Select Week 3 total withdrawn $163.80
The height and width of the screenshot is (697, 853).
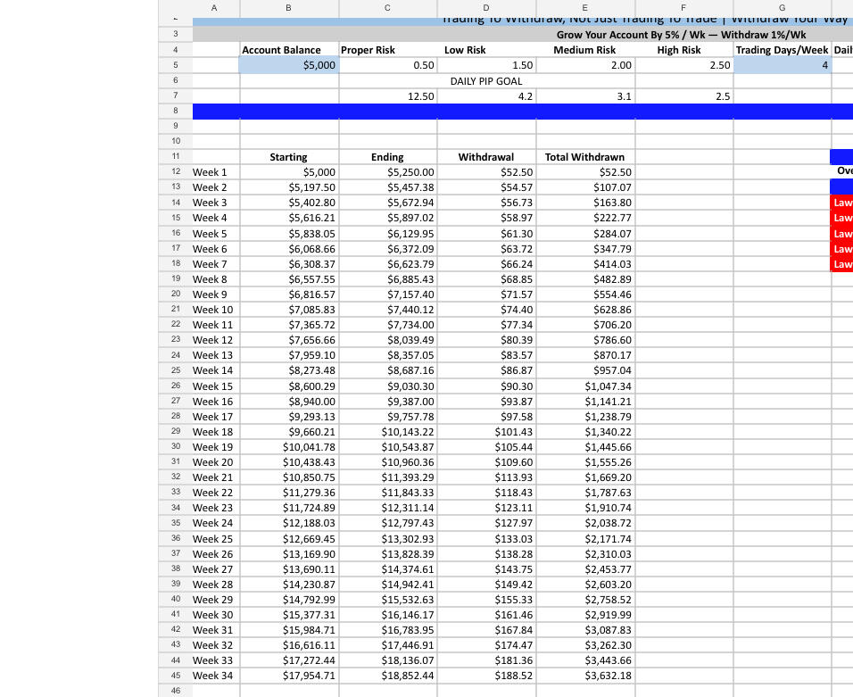point(585,203)
